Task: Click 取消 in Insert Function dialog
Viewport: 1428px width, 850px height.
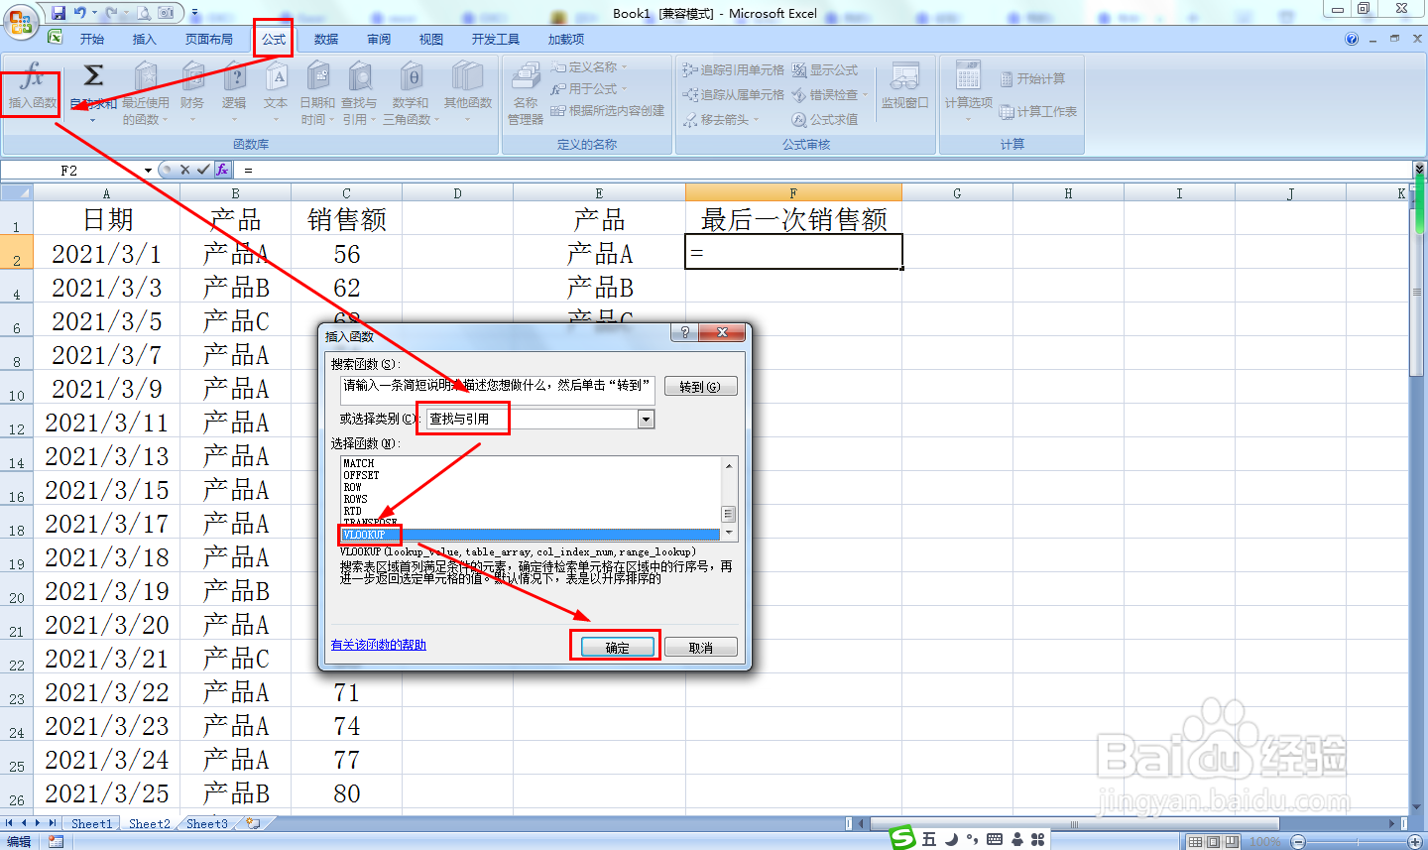Action: [701, 648]
